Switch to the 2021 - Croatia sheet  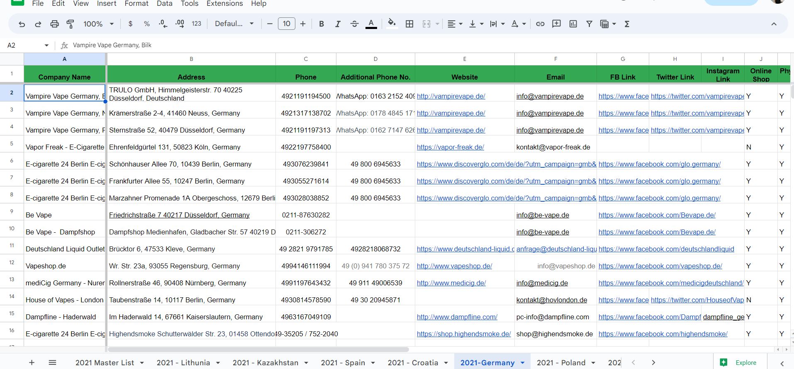tap(413, 363)
